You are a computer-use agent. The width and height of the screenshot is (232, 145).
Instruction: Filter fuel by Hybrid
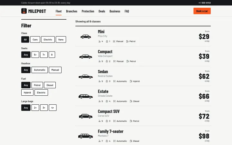coord(27,92)
